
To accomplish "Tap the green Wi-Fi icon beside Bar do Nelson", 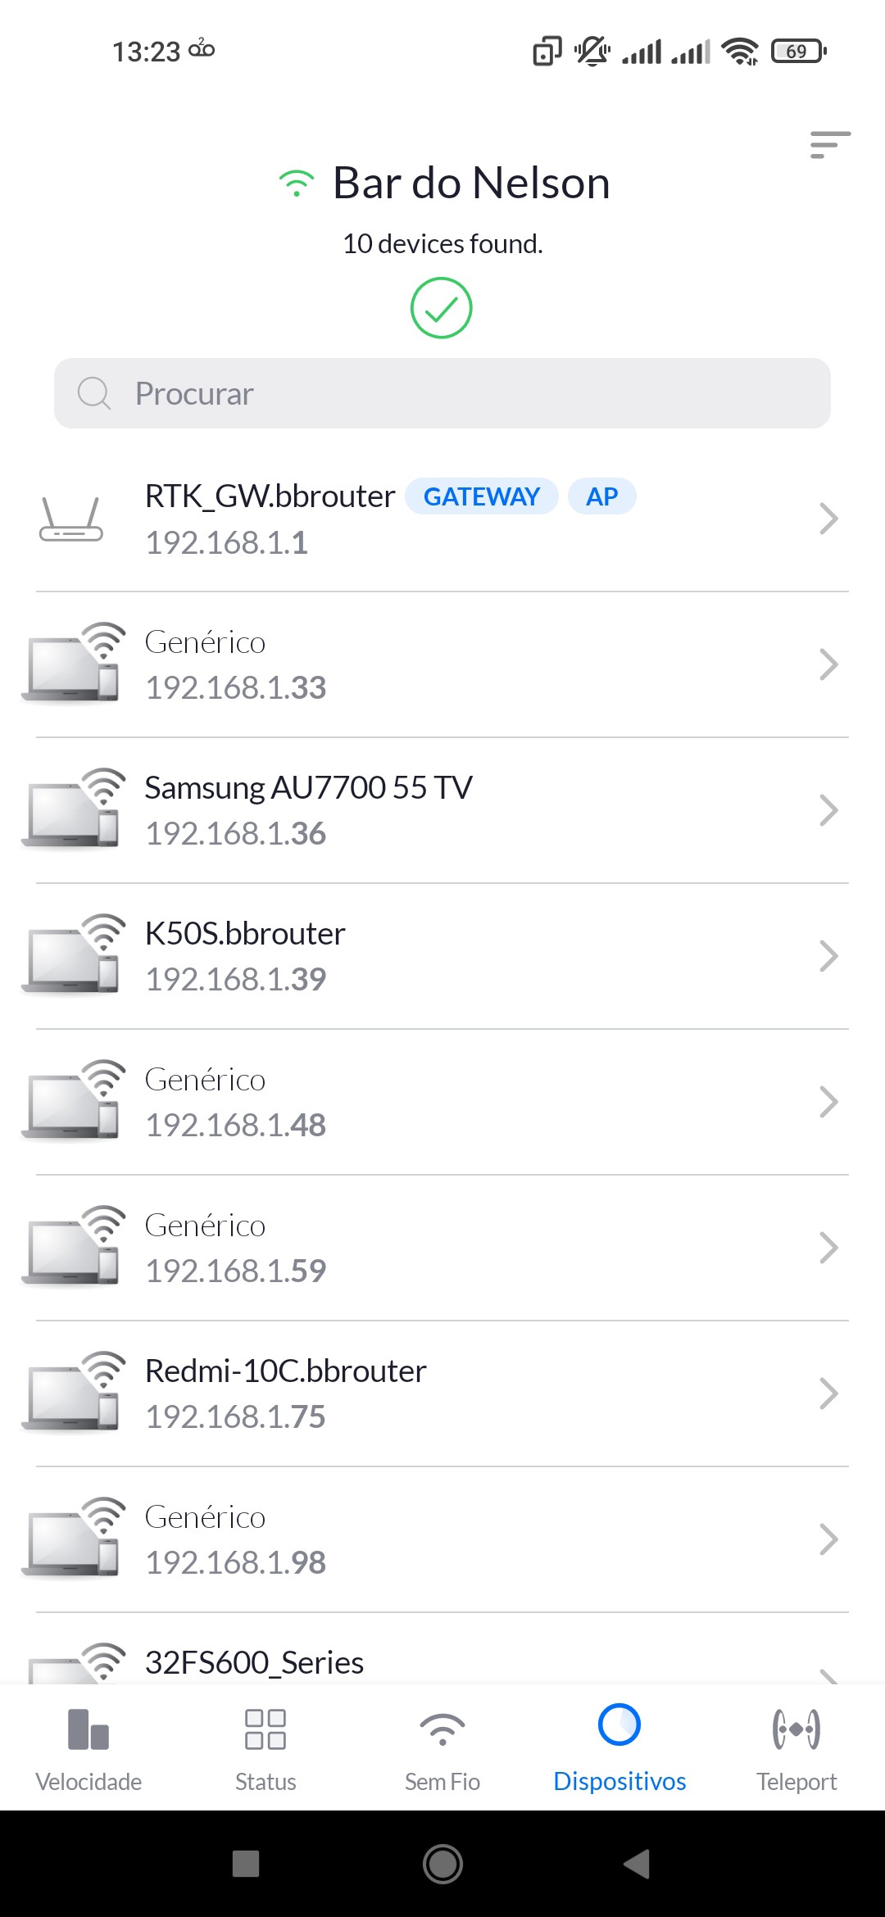I will (x=296, y=184).
